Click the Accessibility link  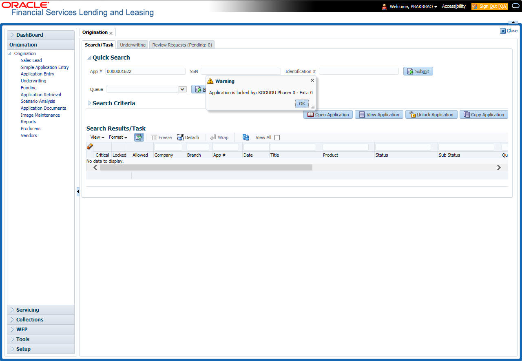point(454,7)
